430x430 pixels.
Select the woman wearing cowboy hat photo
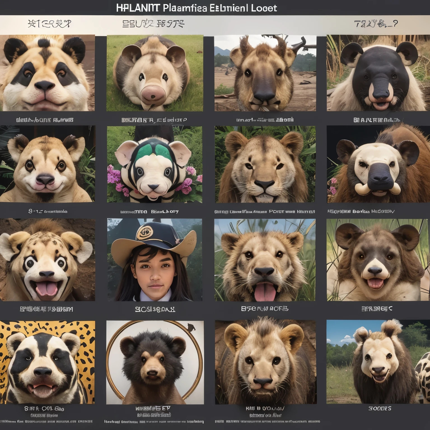[x=155, y=260]
